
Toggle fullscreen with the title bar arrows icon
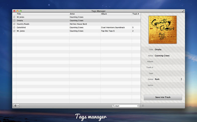point(183,11)
